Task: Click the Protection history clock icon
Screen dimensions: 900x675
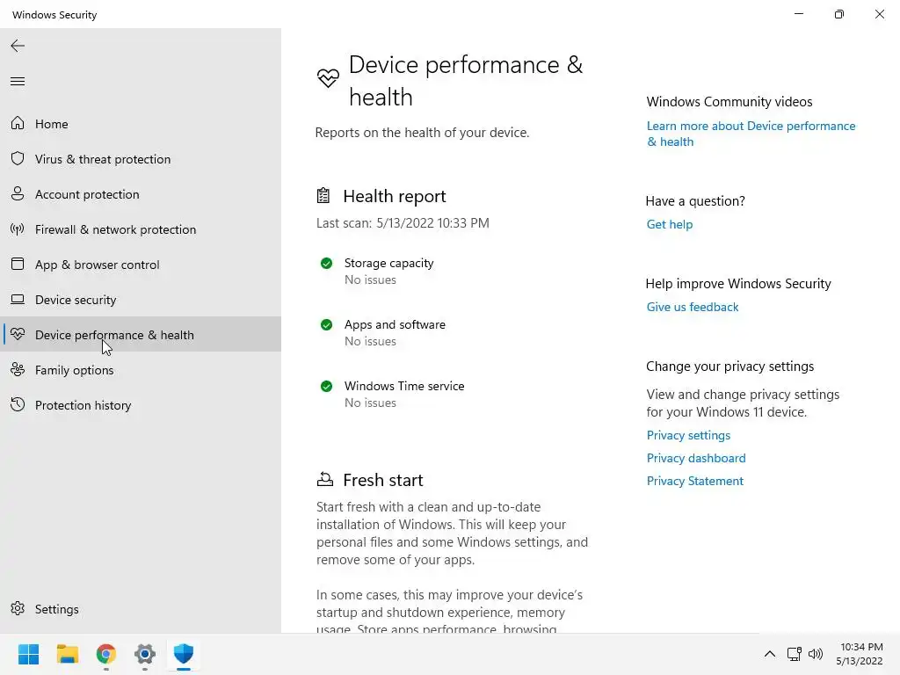Action: pos(18,404)
